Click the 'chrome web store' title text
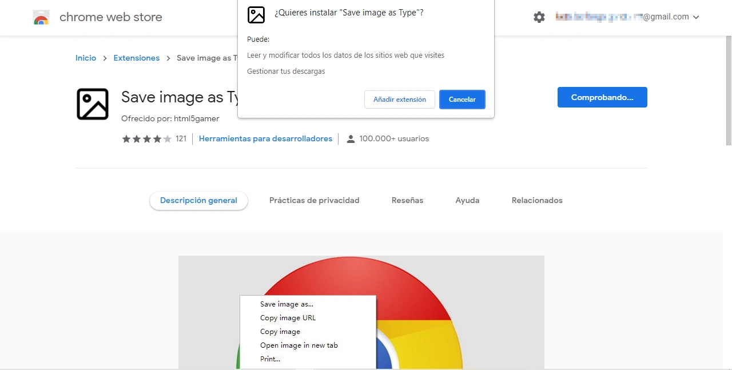Screen dimensions: 732x370 (x=111, y=17)
